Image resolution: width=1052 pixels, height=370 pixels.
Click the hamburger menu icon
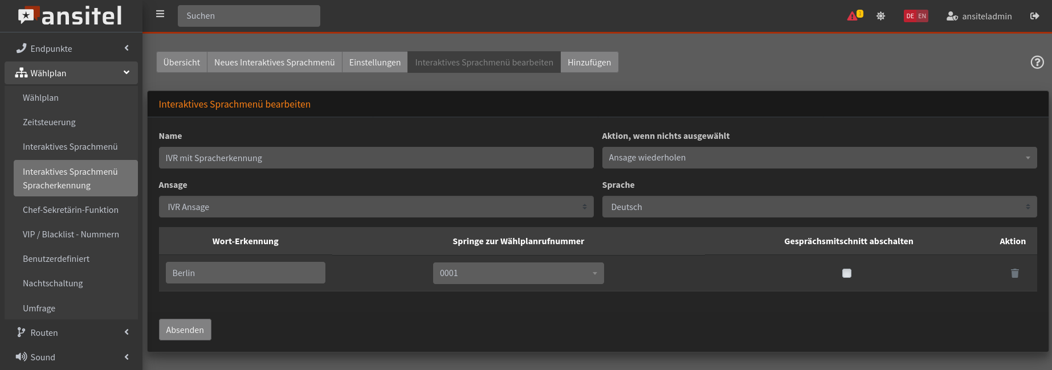[160, 14]
